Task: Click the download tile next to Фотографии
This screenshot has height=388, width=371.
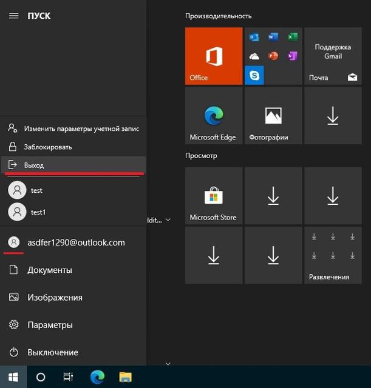Action: point(333,116)
